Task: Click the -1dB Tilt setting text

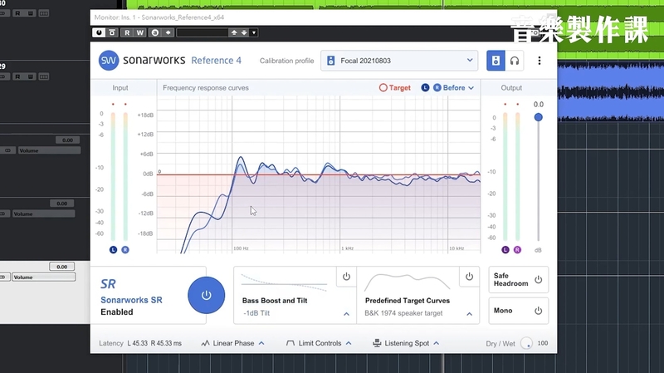Action: (x=256, y=313)
